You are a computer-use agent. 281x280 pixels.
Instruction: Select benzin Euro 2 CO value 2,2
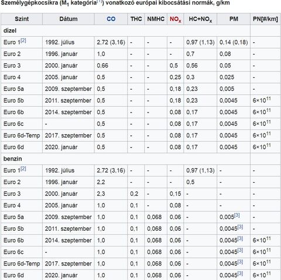[x=101, y=182]
